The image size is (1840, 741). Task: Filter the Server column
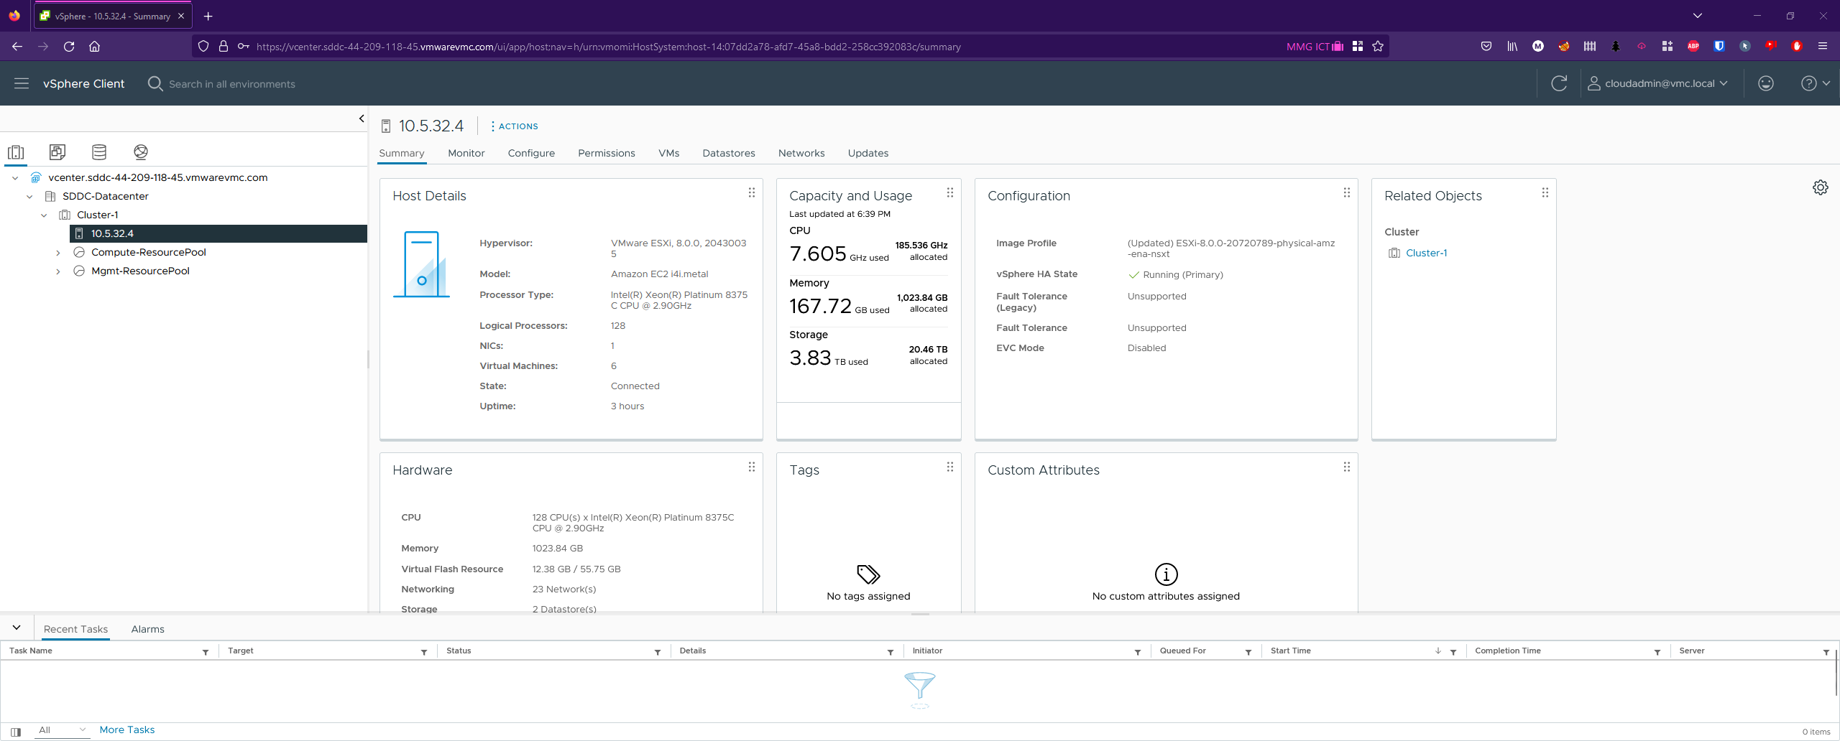click(1826, 652)
